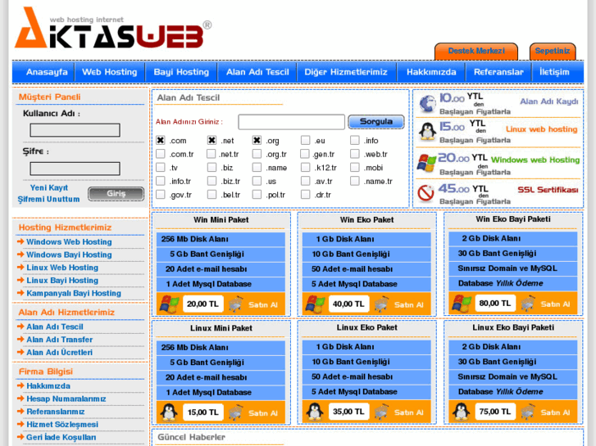Click the globe icon beside Alan Adı Kaydı
The image size is (596, 446).
(427, 104)
